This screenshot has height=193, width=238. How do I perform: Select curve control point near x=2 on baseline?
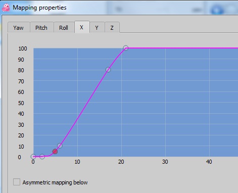click(x=42, y=157)
